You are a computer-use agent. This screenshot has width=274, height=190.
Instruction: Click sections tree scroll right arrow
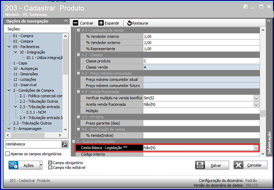coord(60,135)
